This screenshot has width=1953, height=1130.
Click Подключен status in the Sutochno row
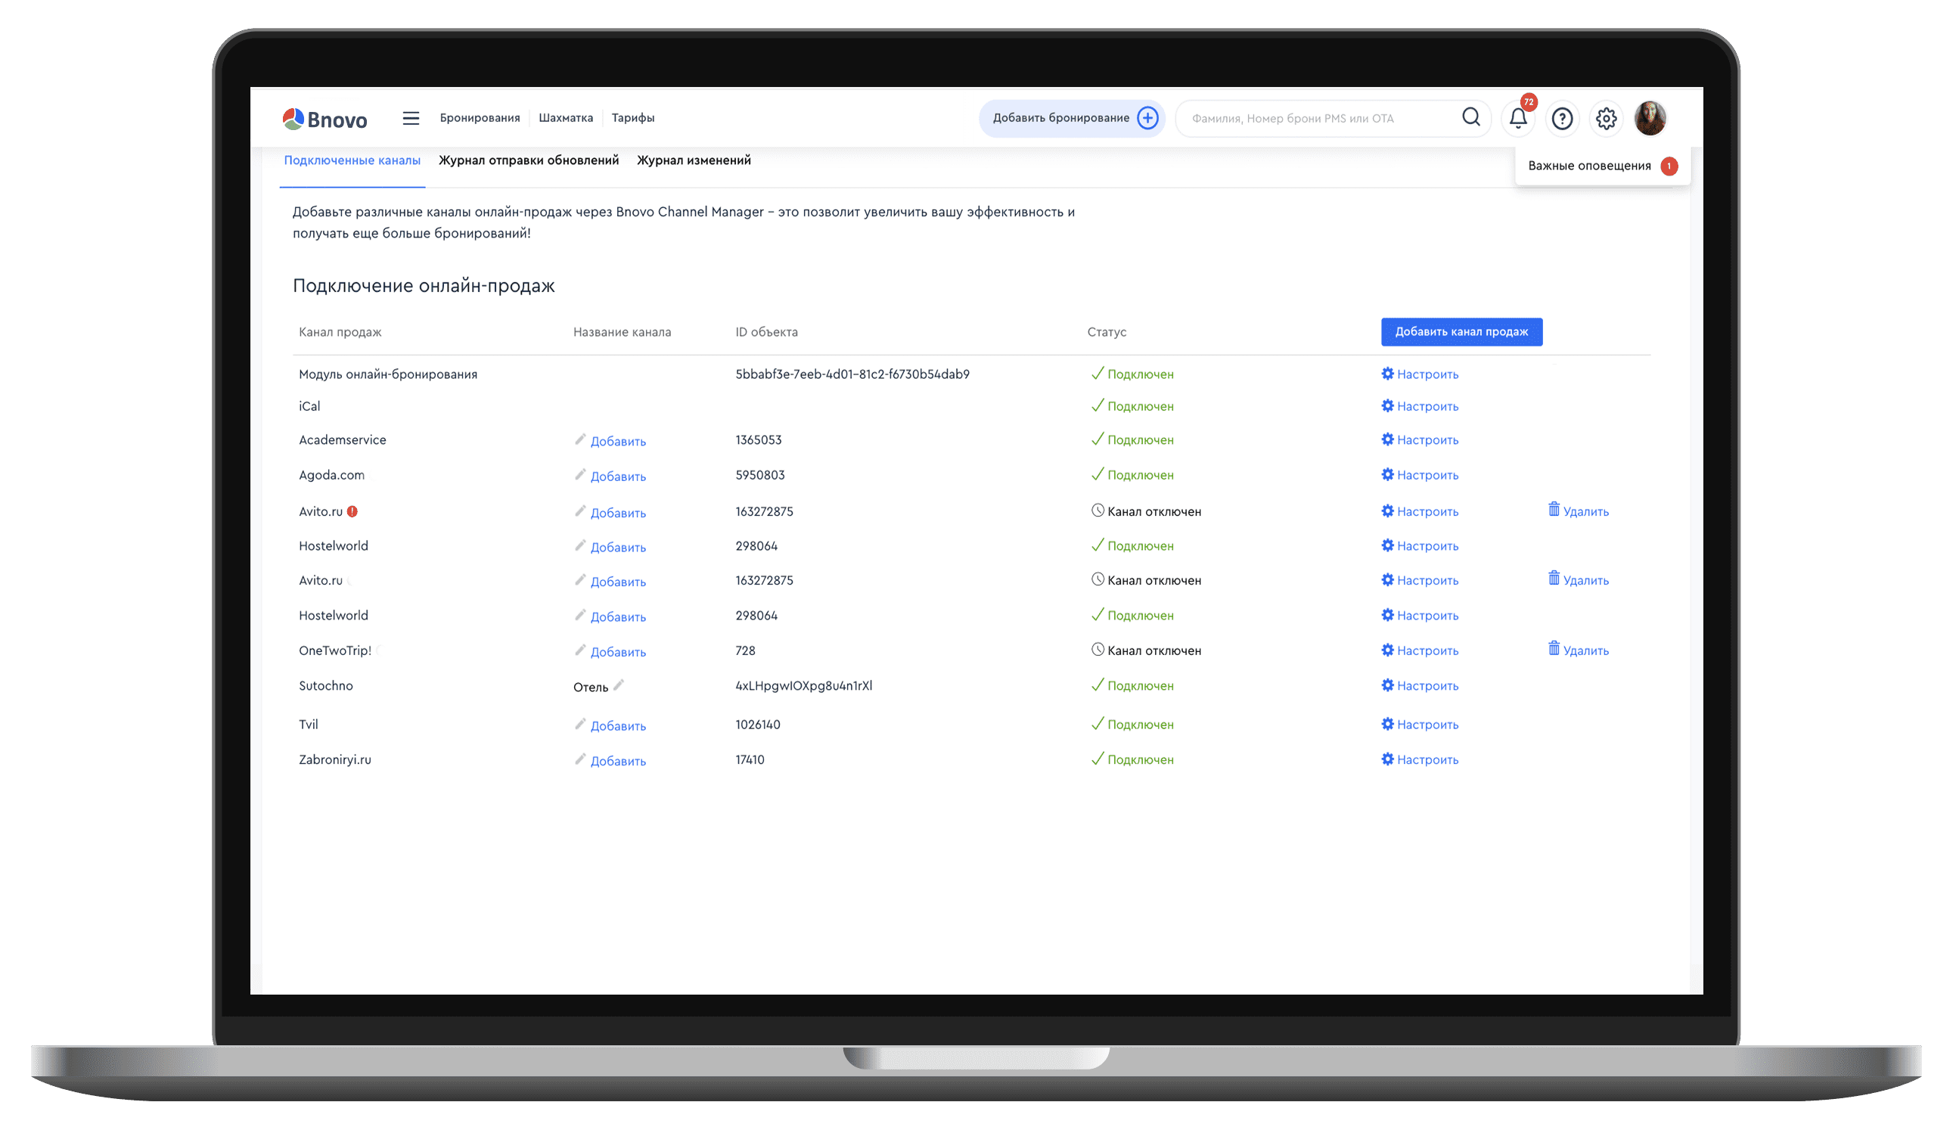[1132, 686]
